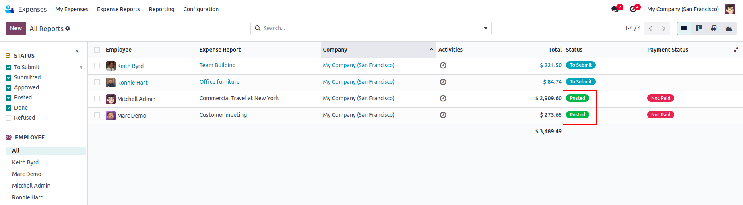
Task: Switch to Kanban view
Action: (699, 28)
